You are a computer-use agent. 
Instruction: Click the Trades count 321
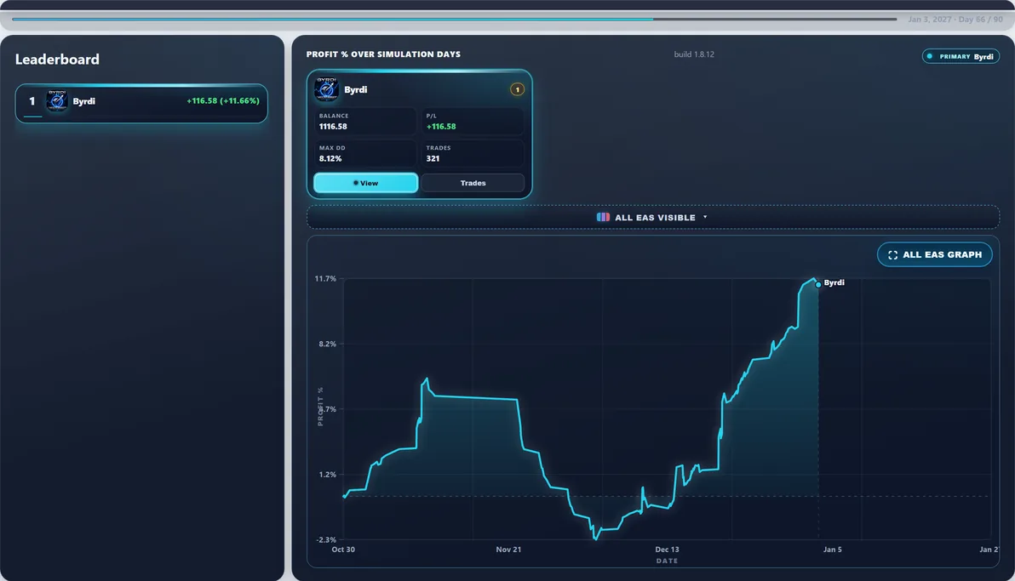tap(433, 158)
